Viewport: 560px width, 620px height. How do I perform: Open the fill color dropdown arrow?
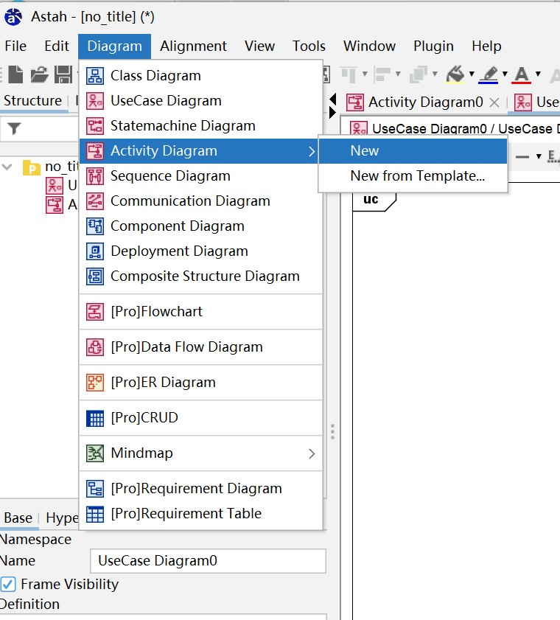coord(472,74)
